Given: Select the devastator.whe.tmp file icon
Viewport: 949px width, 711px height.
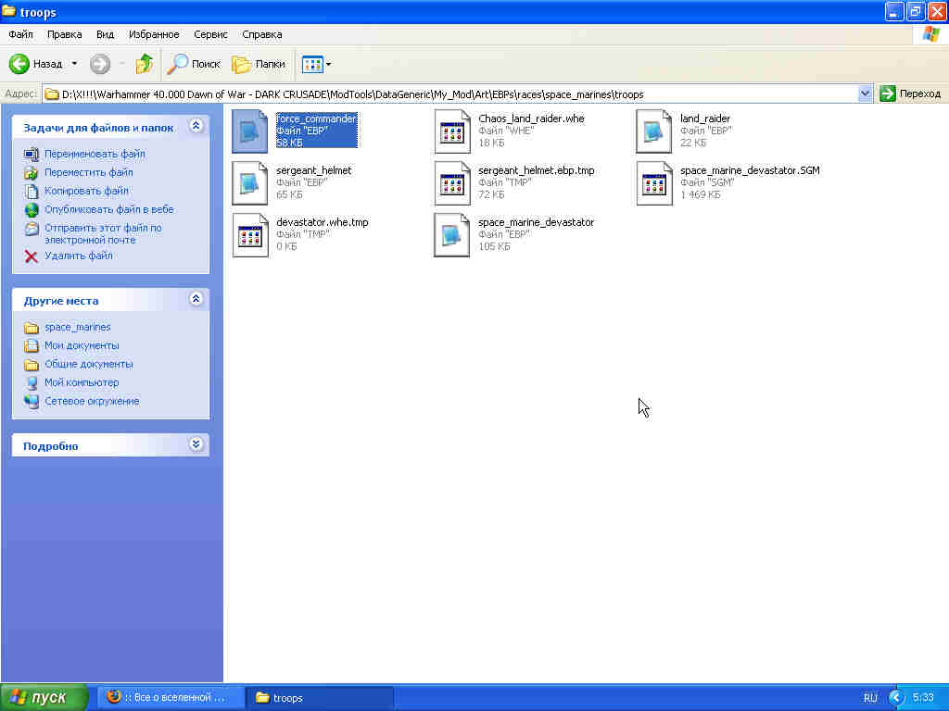Looking at the screenshot, I should pyautogui.click(x=249, y=234).
